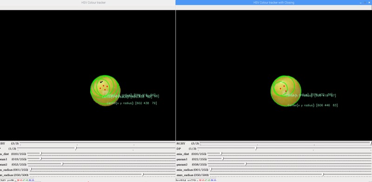372x182 pixels.
Task: Click the left window DP (1/3) slider handle
Action: tap(76, 148)
